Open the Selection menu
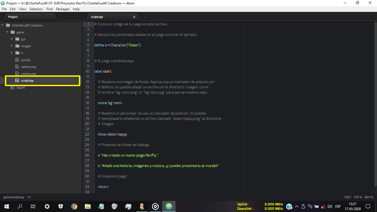377x212 pixels. click(x=36, y=9)
